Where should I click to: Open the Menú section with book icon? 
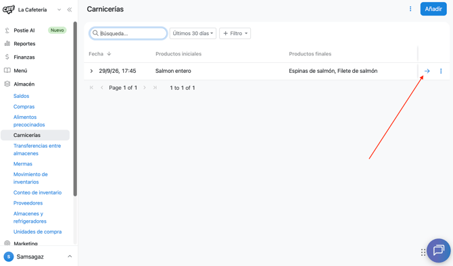click(20, 70)
